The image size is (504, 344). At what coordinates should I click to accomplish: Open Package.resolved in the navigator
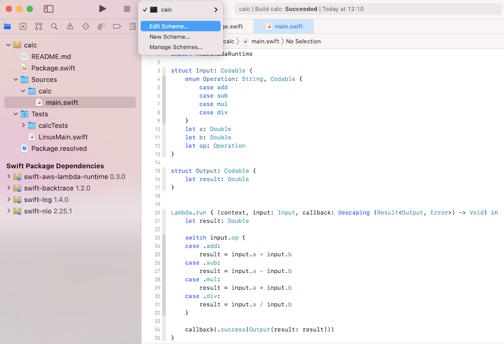pos(59,149)
